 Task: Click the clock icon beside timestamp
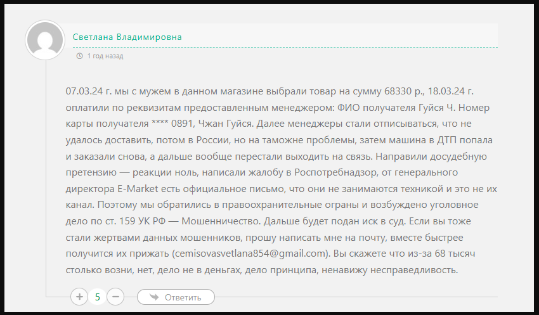(79, 56)
